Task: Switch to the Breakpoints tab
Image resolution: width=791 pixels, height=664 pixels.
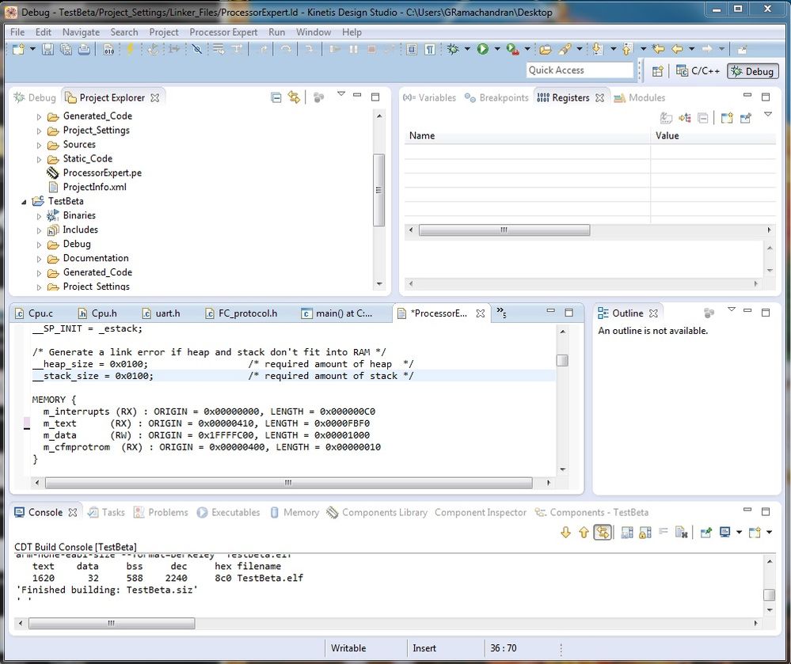Action: 496,97
